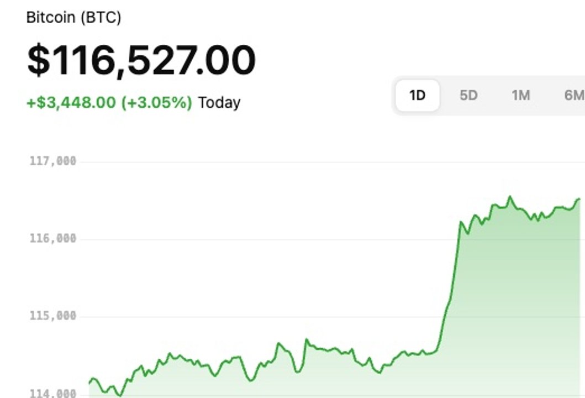Choose the 6M time range tab
Image resolution: width=585 pixels, height=398 pixels.
pyautogui.click(x=573, y=96)
